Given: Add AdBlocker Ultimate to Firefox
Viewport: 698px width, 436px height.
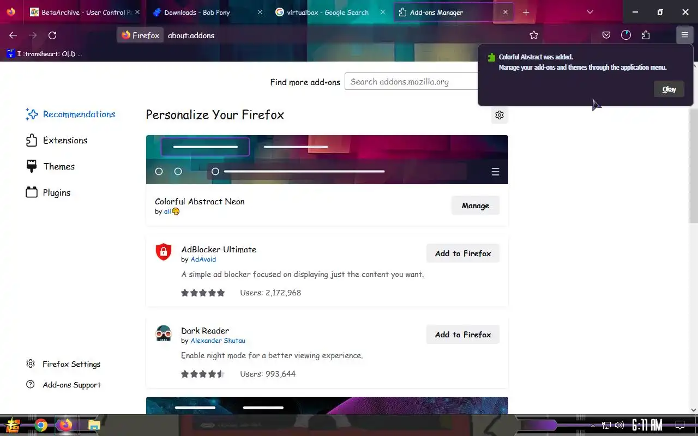Looking at the screenshot, I should click(463, 253).
